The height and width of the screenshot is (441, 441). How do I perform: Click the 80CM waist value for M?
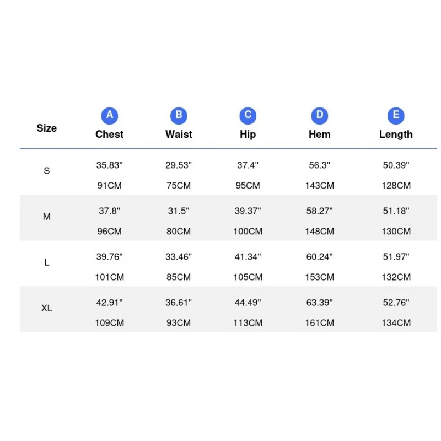point(179,232)
